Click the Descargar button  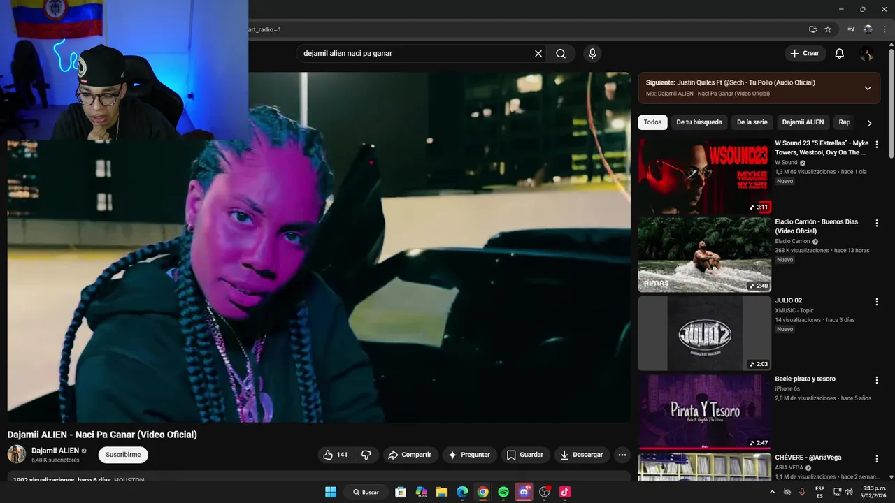582,455
